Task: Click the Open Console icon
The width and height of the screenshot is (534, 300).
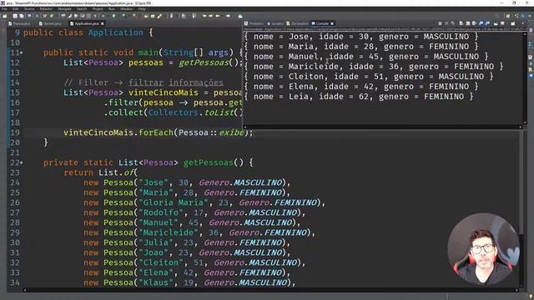Action: 513,23
